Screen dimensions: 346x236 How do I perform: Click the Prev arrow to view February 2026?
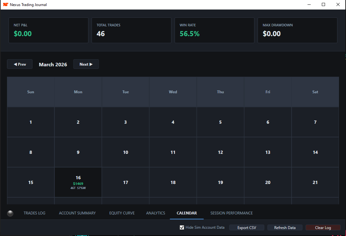tap(19, 64)
